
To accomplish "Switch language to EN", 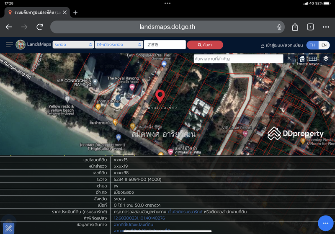I will 324,45.
